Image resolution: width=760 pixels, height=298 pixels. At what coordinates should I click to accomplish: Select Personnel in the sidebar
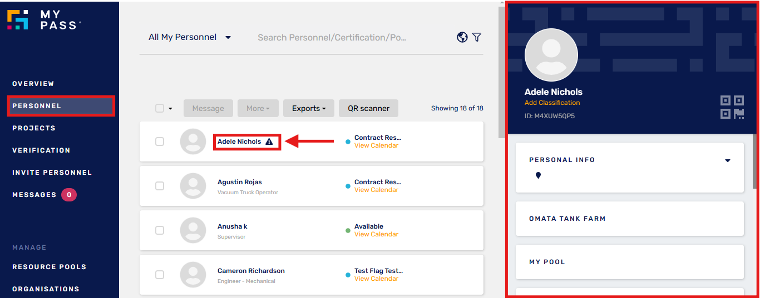[x=61, y=106]
